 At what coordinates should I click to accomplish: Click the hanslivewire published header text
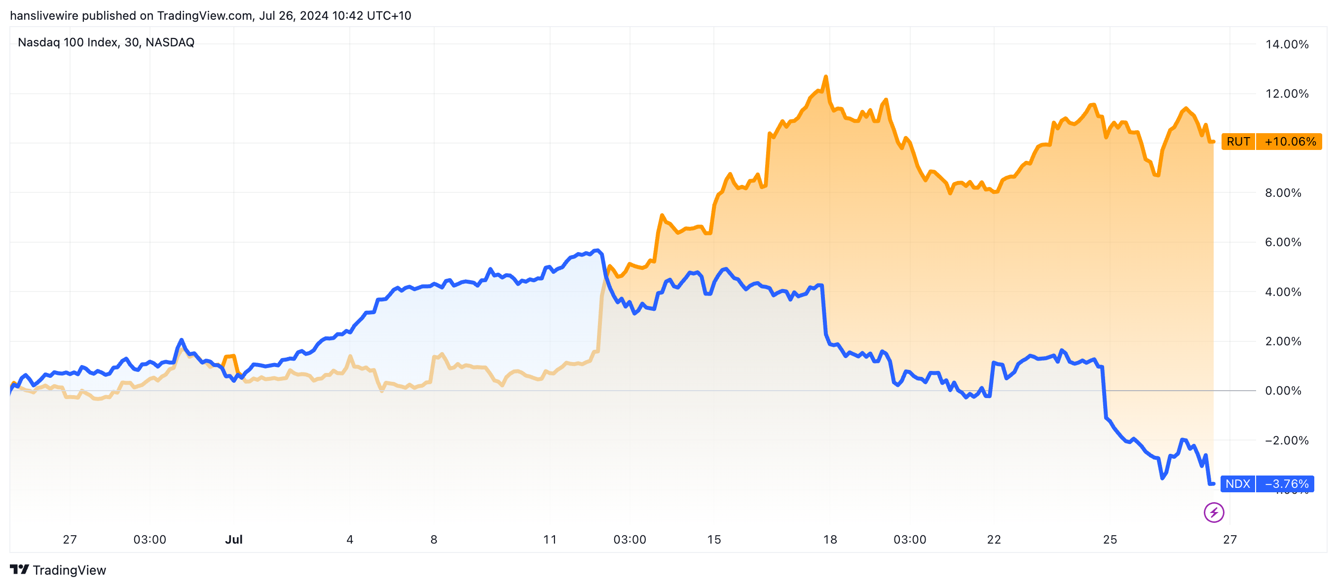pos(210,16)
